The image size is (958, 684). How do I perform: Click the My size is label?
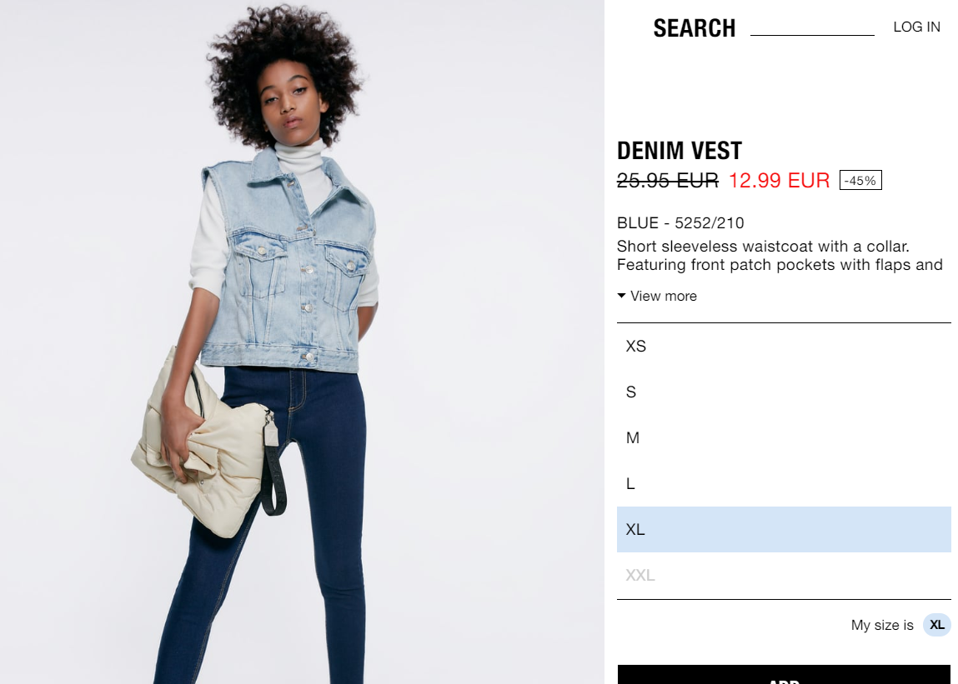click(881, 626)
